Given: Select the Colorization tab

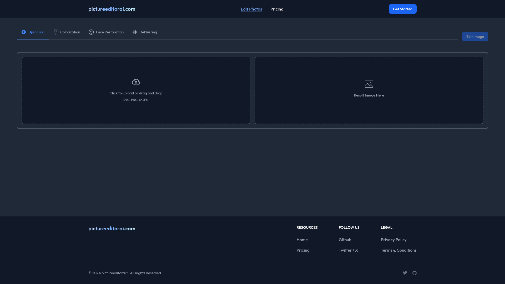Looking at the screenshot, I should 67,32.
